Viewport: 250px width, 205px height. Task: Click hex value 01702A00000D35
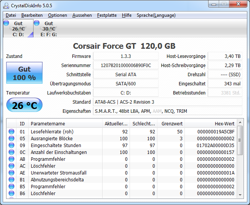pos(215,145)
